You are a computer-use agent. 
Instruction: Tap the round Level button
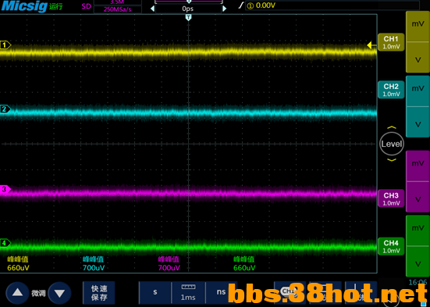click(x=392, y=144)
